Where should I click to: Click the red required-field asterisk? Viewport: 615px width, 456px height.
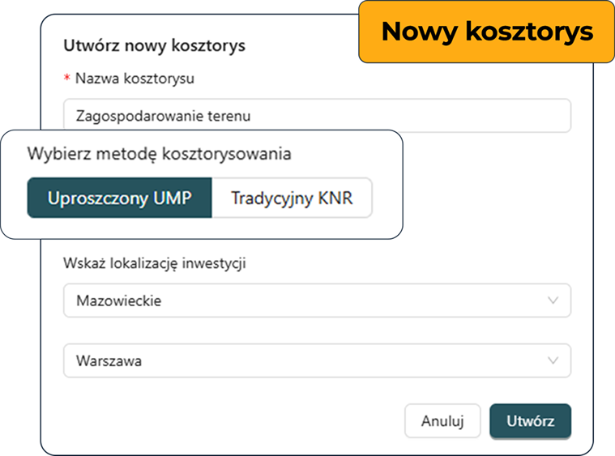coord(66,79)
